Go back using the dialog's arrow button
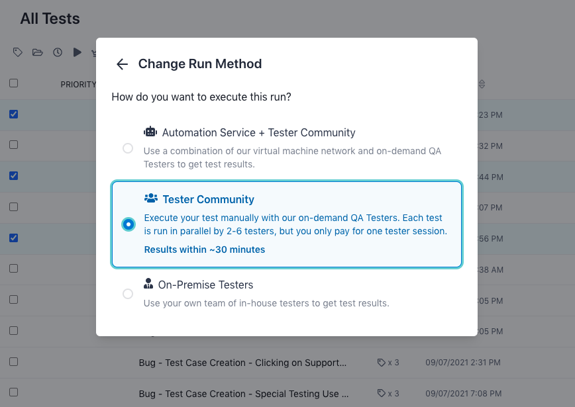The width and height of the screenshot is (575, 407). [122, 64]
